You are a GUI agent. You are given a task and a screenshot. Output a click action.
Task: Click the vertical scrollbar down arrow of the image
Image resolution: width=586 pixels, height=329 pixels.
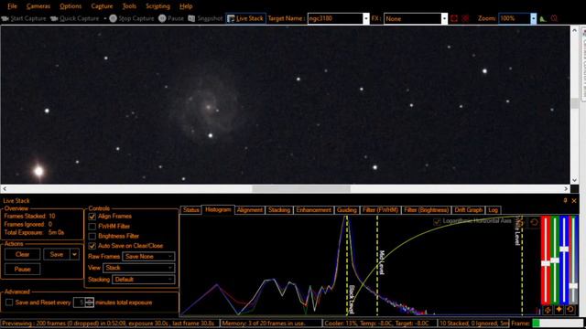[574, 181]
